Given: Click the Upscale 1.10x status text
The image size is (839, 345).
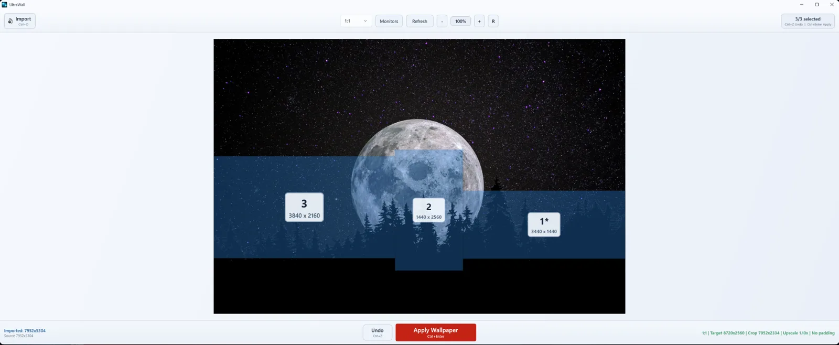Looking at the screenshot, I should coord(795,333).
